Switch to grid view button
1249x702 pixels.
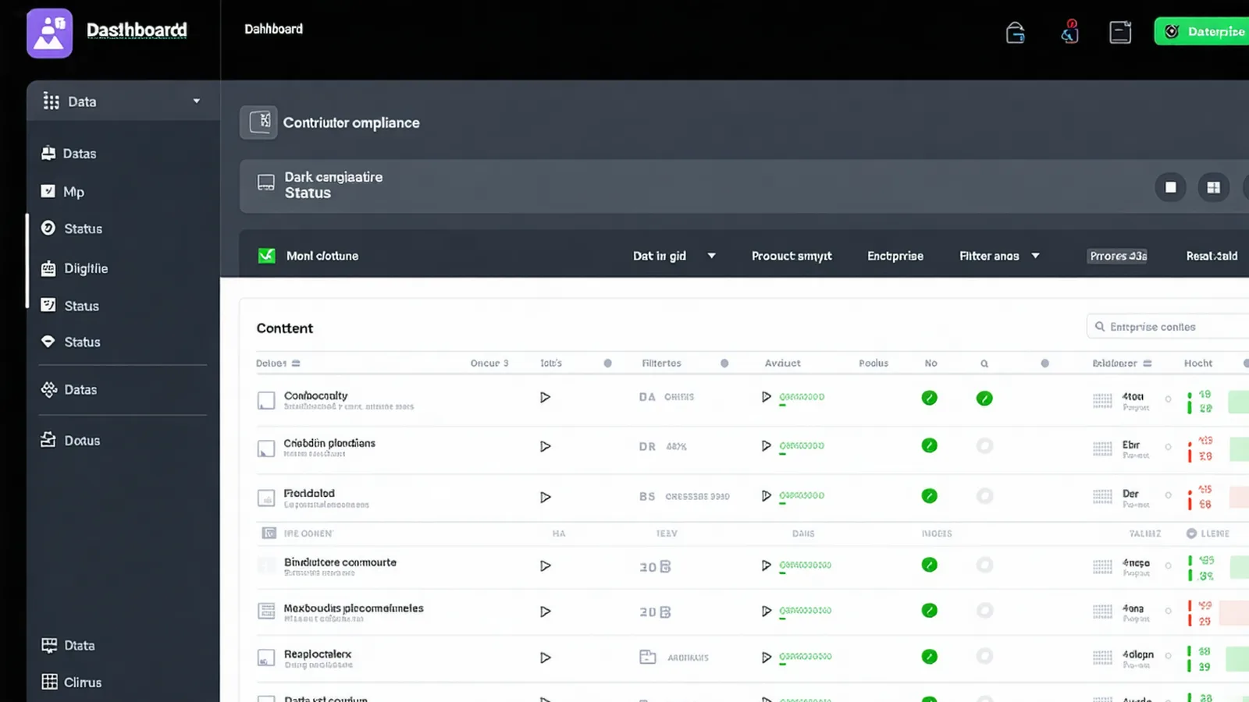(x=1213, y=187)
